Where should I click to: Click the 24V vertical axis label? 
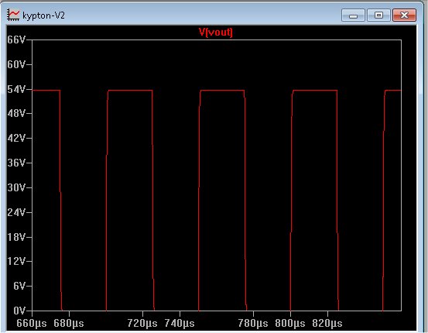pyautogui.click(x=16, y=212)
